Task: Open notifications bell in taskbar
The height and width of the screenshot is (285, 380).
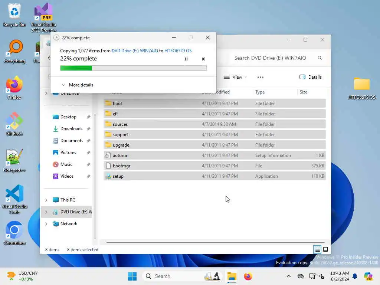Action: (355, 276)
